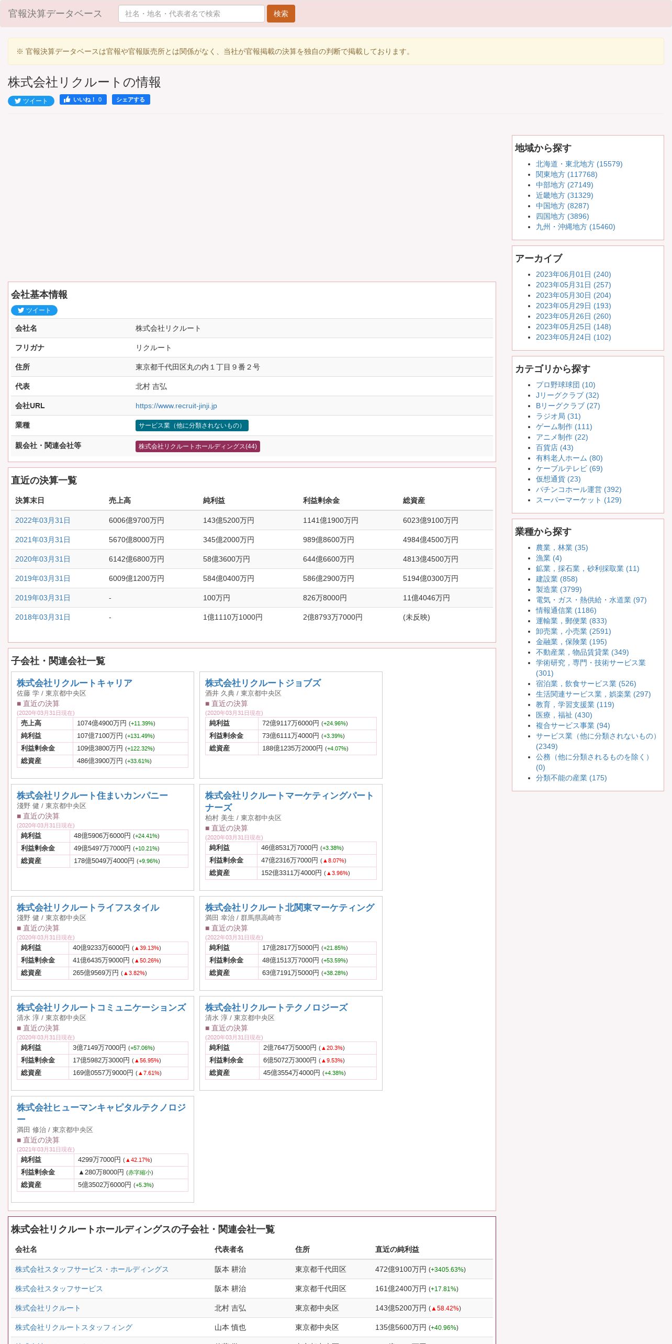Select 四国地方 region link
Screen dimensions: 672x1344
point(562,216)
